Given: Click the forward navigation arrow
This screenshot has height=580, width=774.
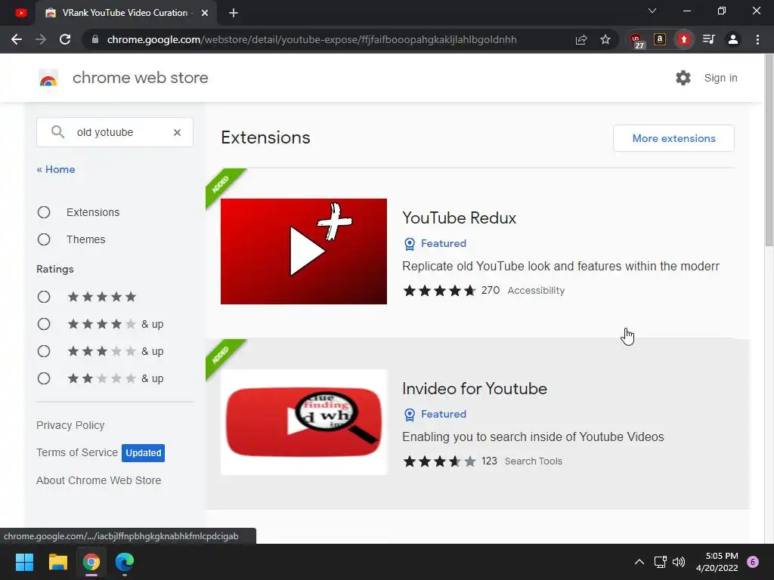Looking at the screenshot, I should pos(41,39).
